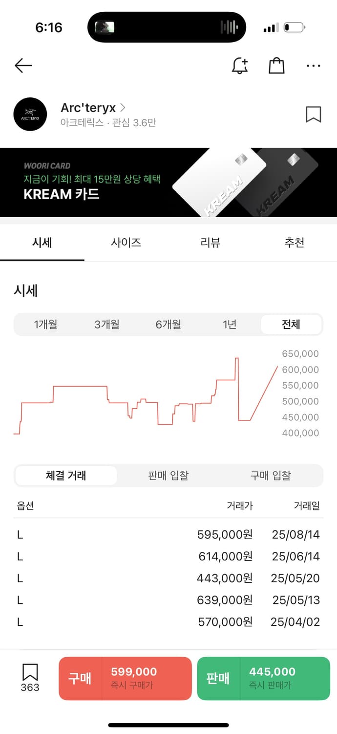
Task: Switch to the 리뷰 tab
Action: click(x=211, y=243)
